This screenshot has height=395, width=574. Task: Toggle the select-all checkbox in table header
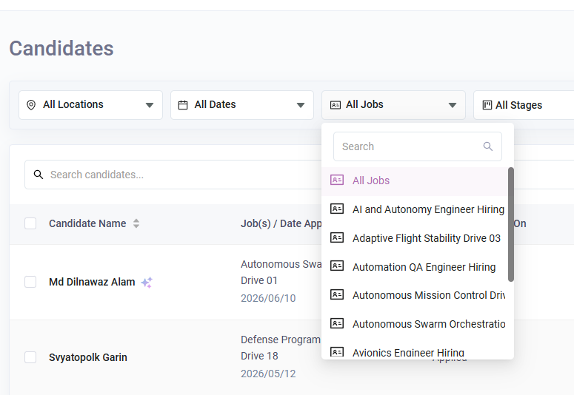[x=30, y=223]
